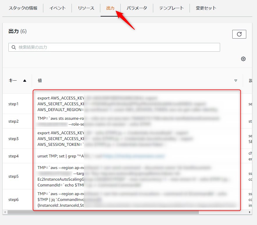Click the step3 key label
The height and width of the screenshot is (225, 257).
click(x=14, y=139)
